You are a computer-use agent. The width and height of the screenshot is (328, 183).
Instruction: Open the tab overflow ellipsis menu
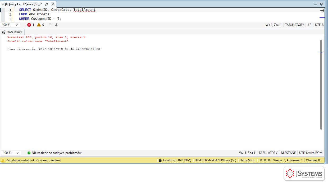(315, 4)
